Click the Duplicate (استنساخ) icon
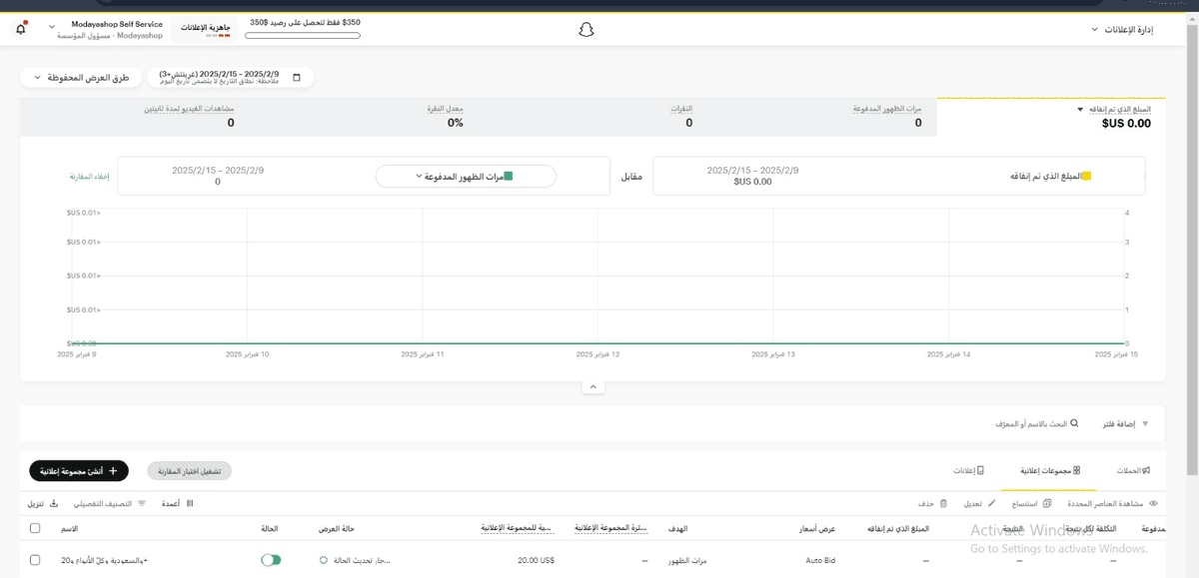This screenshot has width=1199, height=578. point(1046,503)
